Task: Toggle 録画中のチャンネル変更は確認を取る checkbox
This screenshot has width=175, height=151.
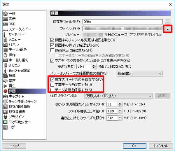Action: [x=52, y=40]
